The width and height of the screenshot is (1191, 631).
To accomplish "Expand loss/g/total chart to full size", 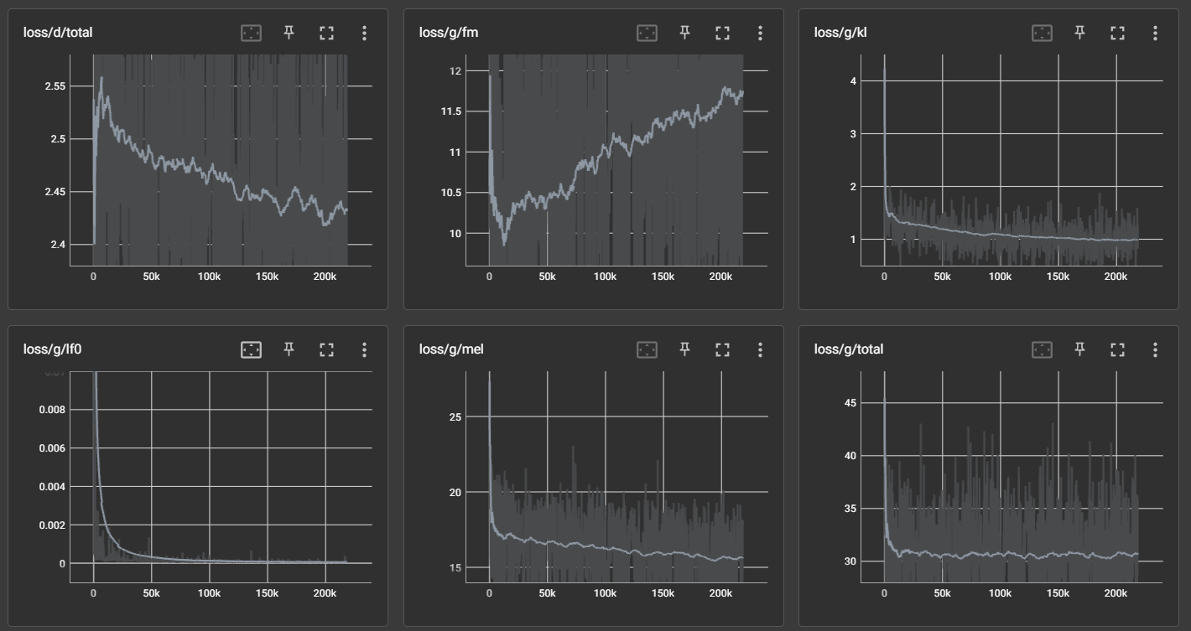I will 1117,349.
